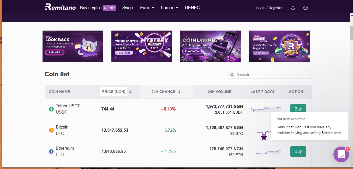Click the Bitcoin coin icon

pos(51,130)
